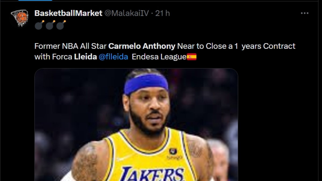Click the bold Carmelo Anthony text
Screen dimensions: 322x181
tap(141, 46)
